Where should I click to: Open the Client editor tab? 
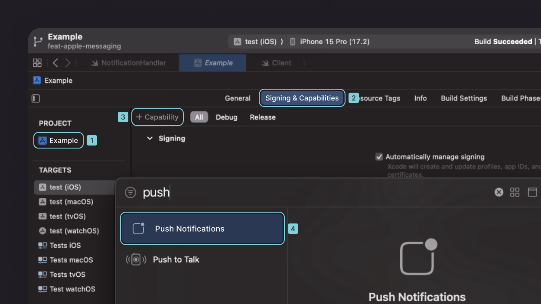point(277,63)
